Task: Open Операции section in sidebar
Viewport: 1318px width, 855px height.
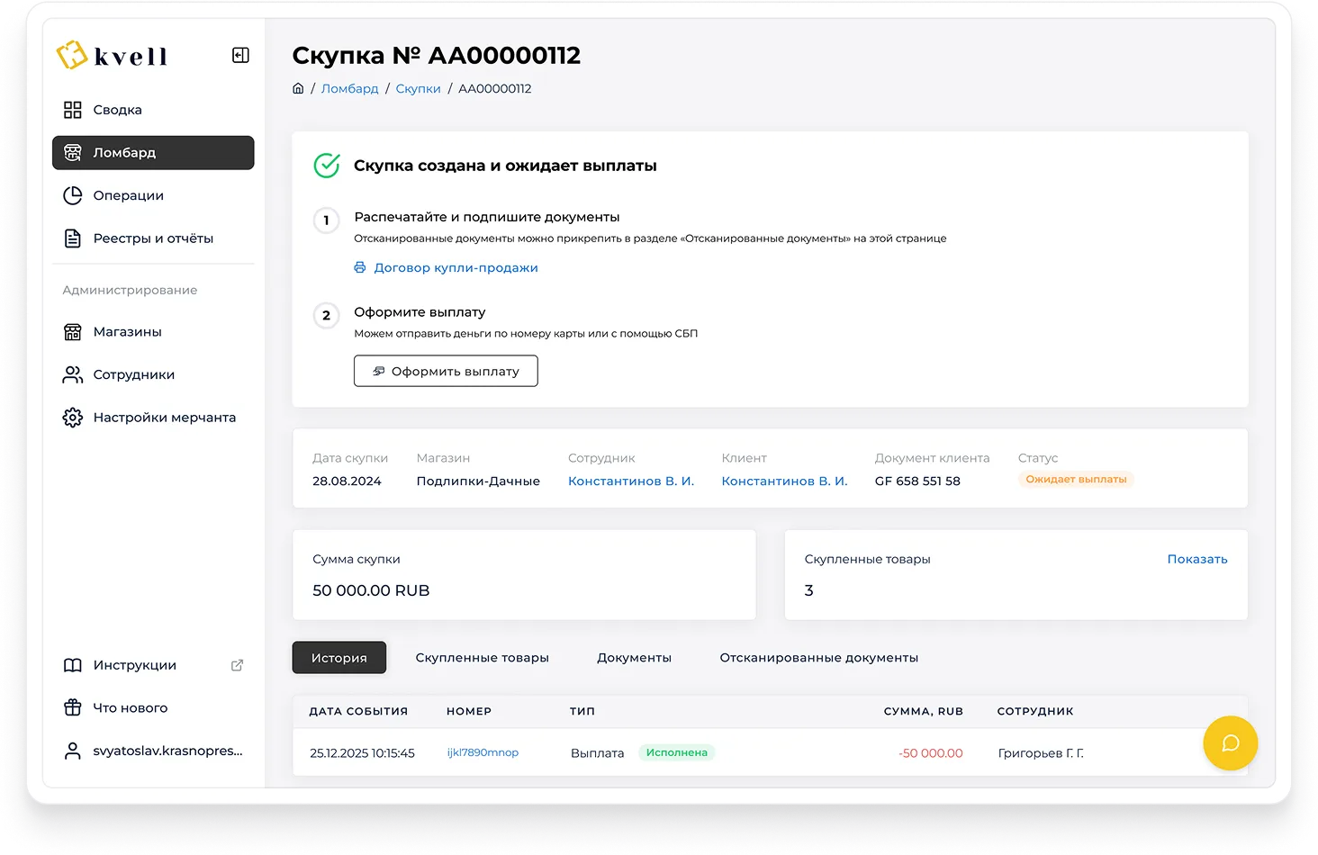Action: pos(128,195)
